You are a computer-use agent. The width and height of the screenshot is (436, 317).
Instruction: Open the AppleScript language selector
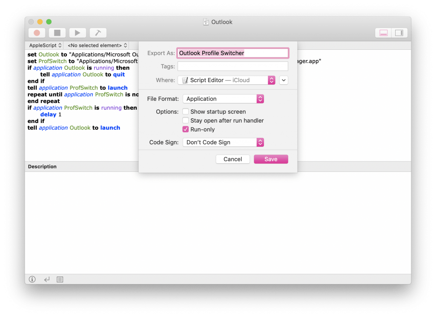click(x=45, y=45)
